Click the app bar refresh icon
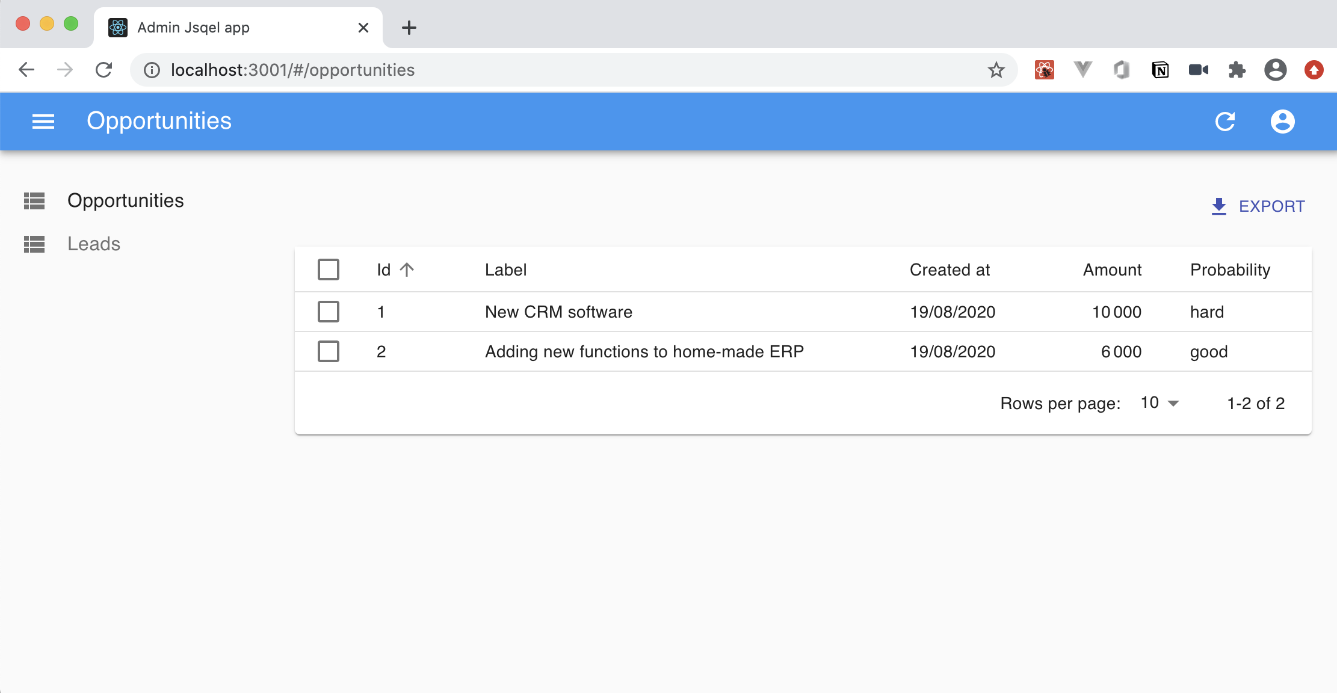 coord(1225,122)
